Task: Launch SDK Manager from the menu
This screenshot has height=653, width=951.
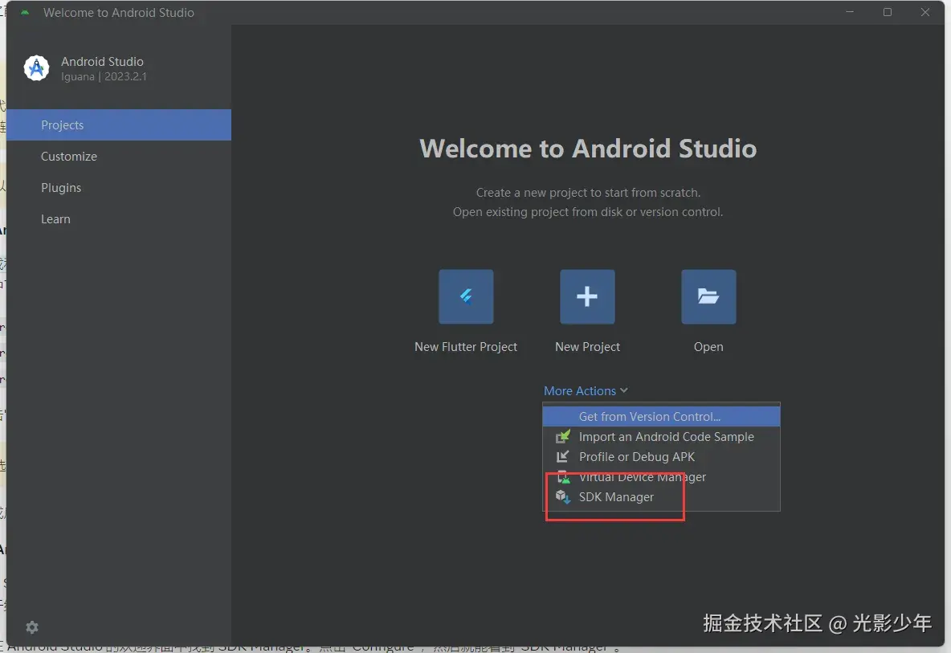Action: click(661, 497)
